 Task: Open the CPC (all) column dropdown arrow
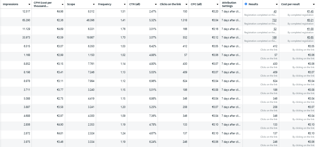(x=217, y=5)
